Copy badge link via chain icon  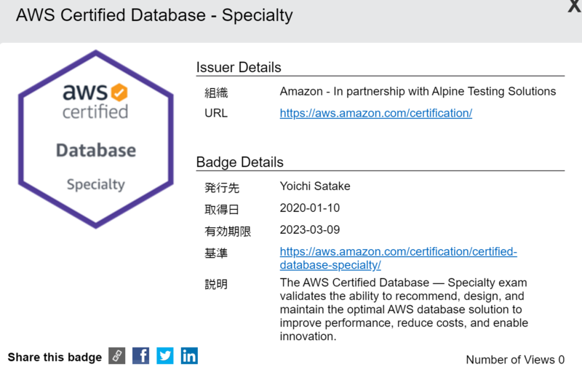117,356
